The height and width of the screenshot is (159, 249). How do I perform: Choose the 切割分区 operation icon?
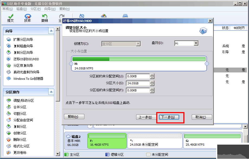[x=9, y=113]
